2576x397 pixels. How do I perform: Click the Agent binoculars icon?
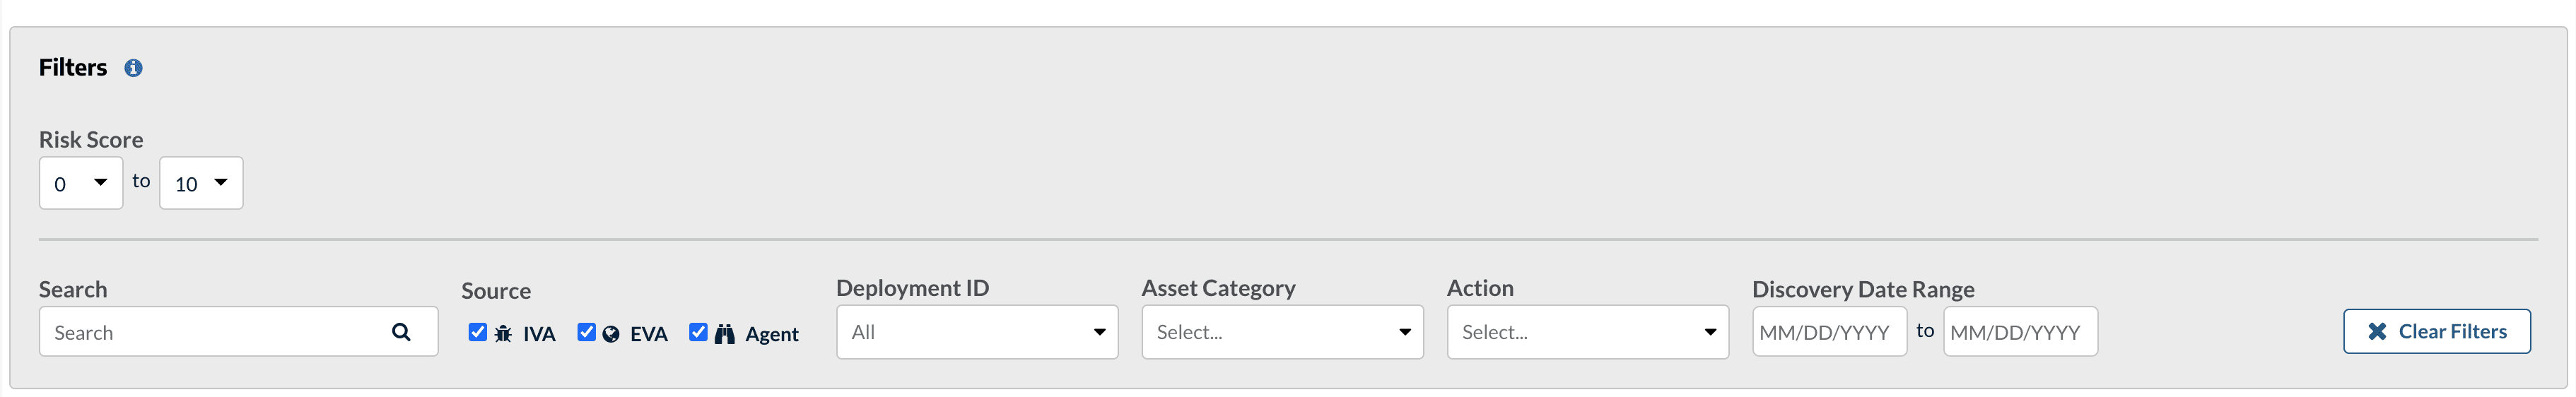[725, 334]
